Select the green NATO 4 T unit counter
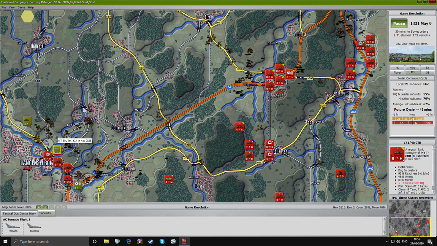The width and height of the screenshot is (437, 246). (27, 121)
